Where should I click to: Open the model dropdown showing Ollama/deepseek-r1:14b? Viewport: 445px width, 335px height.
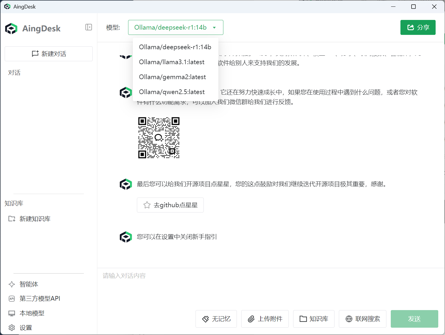click(176, 28)
